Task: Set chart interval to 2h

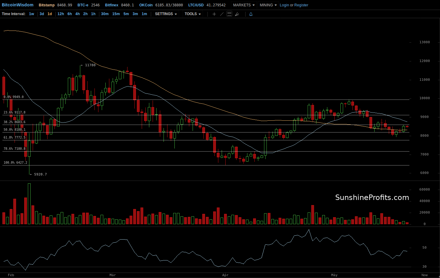Action: click(x=85, y=14)
